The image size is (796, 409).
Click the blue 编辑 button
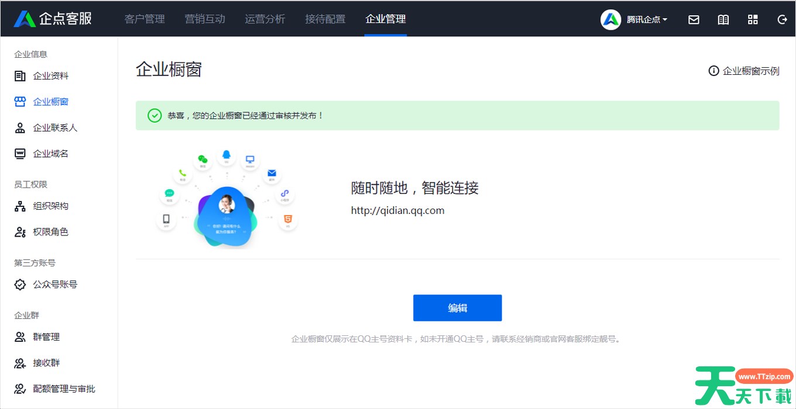coord(457,308)
